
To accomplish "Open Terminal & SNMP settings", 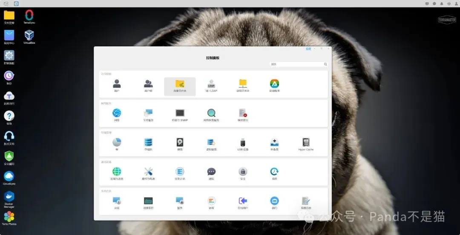I will coord(180,116).
